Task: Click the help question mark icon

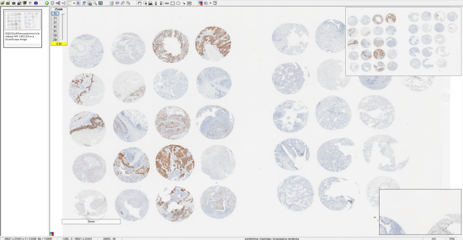Action: point(215,3)
